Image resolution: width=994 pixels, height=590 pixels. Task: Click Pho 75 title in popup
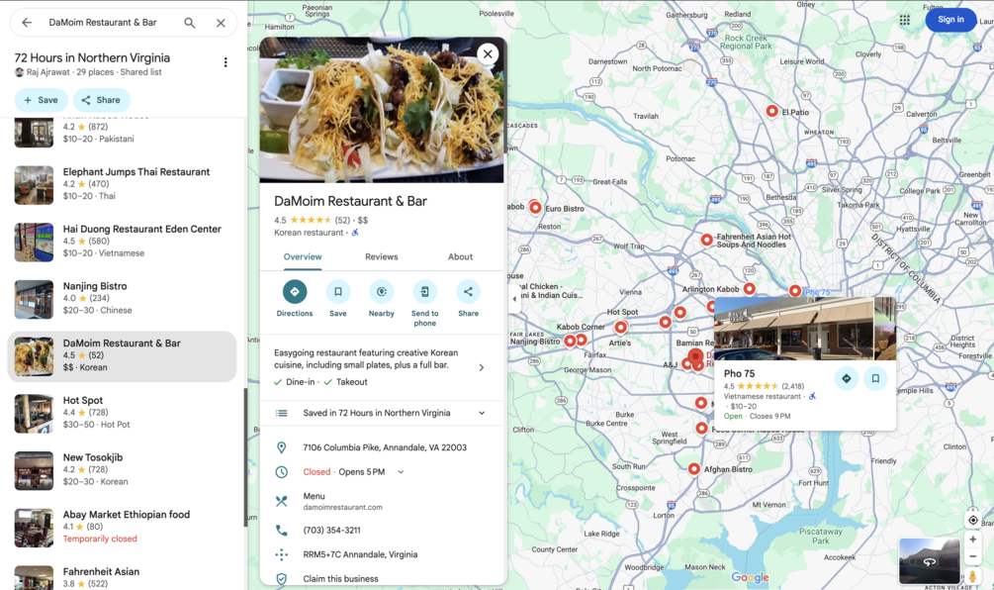click(739, 373)
